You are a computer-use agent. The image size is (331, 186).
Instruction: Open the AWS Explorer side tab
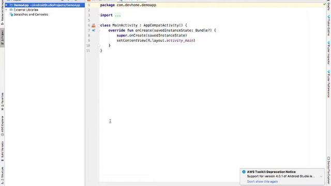[x=2, y=126]
